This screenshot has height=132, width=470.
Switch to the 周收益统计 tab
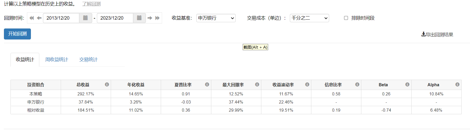tap(57, 60)
